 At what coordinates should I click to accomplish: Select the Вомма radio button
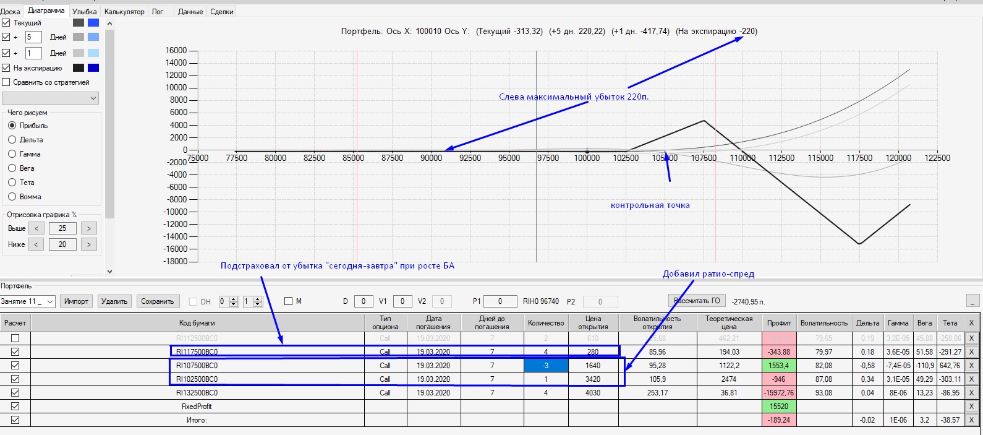click(12, 197)
